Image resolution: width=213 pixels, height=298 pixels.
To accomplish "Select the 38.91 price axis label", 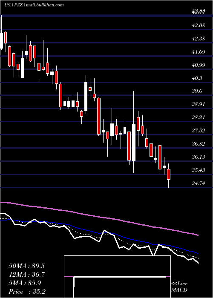I will [199, 104].
